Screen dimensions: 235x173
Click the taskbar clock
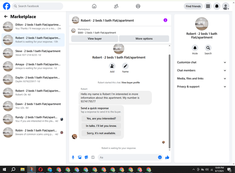click(x=219, y=169)
